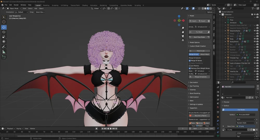Switch to the Sculpting workspace tab
Viewport: 260px width, 140px height.
click(x=55, y=5)
